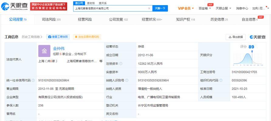Switch to the 经营风险 tab
Screen dimensions: 271x121
tap(85, 20)
